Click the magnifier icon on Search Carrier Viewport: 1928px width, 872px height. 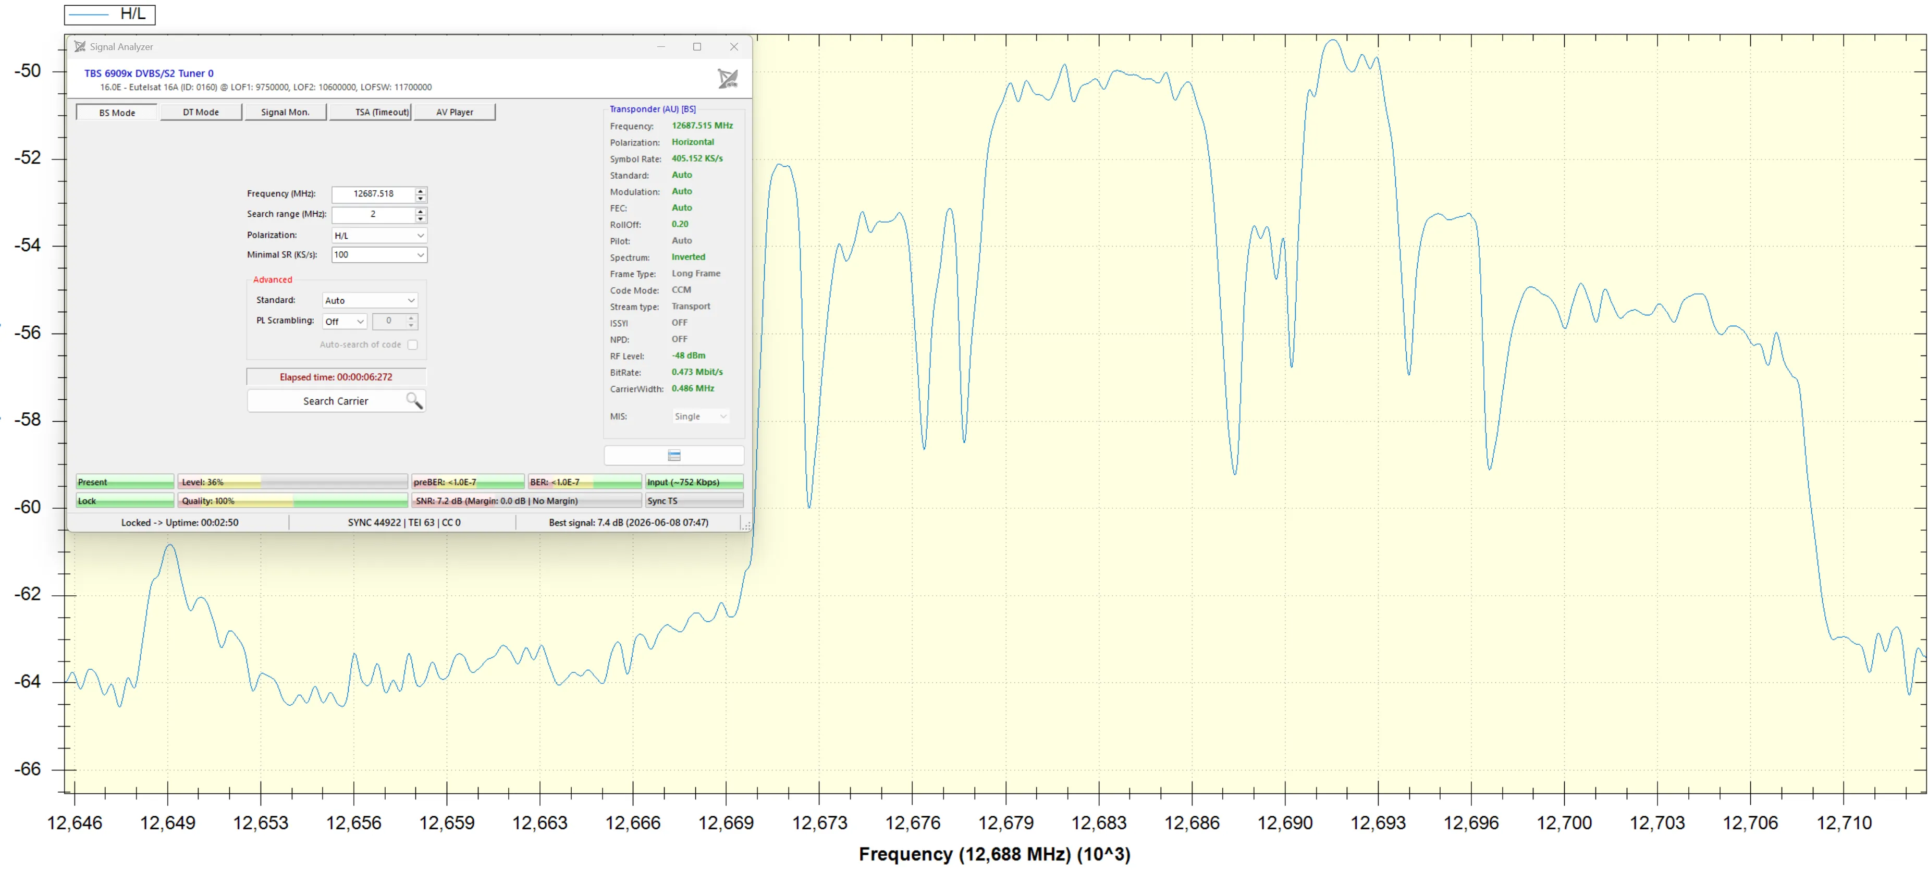click(414, 401)
